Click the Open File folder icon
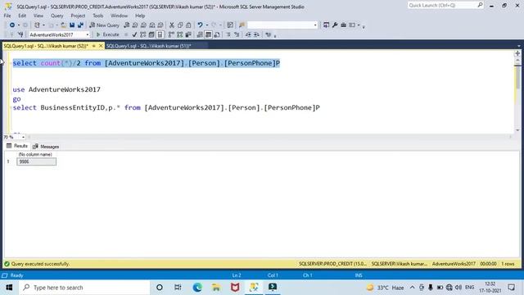Screen dimensions: 524x295 click(x=63, y=25)
